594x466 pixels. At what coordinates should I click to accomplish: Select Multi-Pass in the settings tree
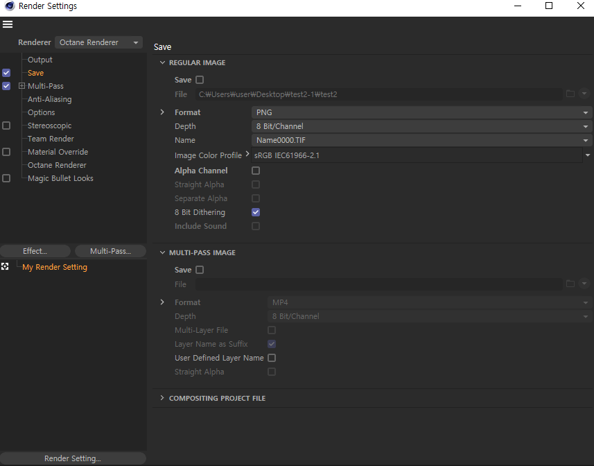46,86
